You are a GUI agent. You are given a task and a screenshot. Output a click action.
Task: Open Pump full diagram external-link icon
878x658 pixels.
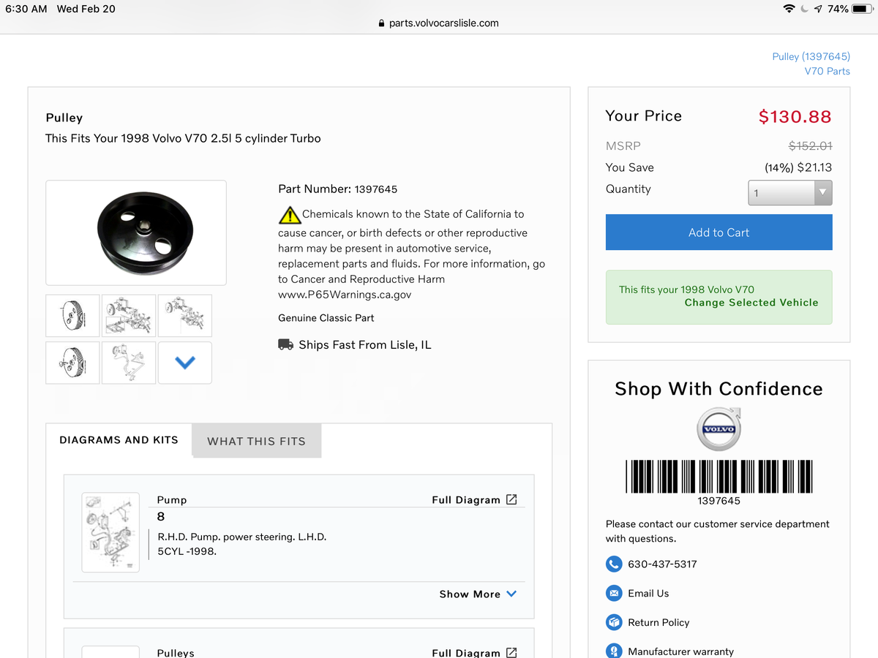click(x=511, y=500)
